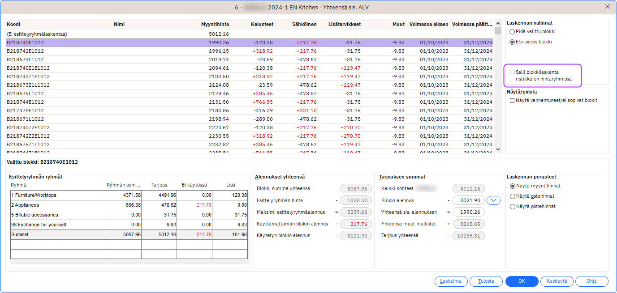
Task: Sort table by Myyntihinta column header
Action: 215,24
